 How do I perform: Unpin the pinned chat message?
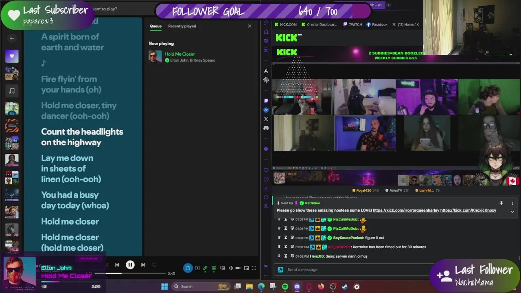(x=501, y=203)
